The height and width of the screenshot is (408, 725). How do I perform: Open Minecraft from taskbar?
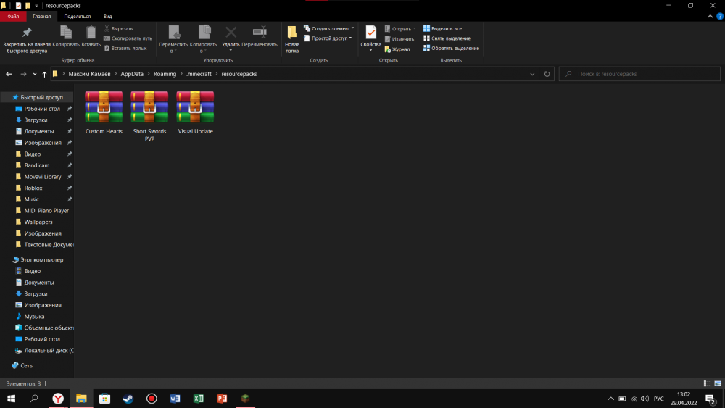245,399
